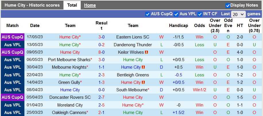This screenshot has height=116, width=263.
Task: Disable the Aus VPL filter checkbox
Action: pos(176,14)
